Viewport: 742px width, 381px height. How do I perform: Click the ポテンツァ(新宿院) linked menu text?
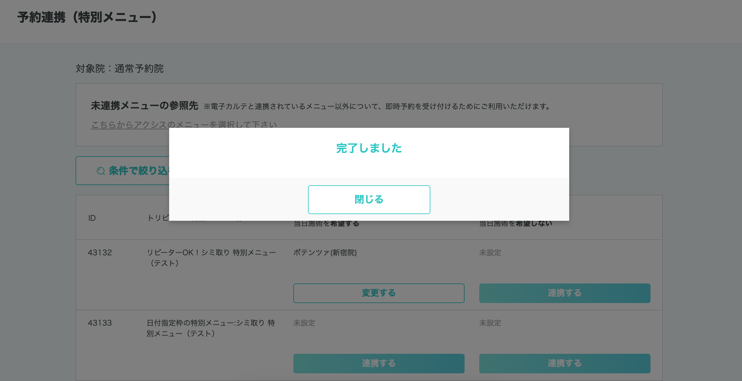tap(325, 253)
